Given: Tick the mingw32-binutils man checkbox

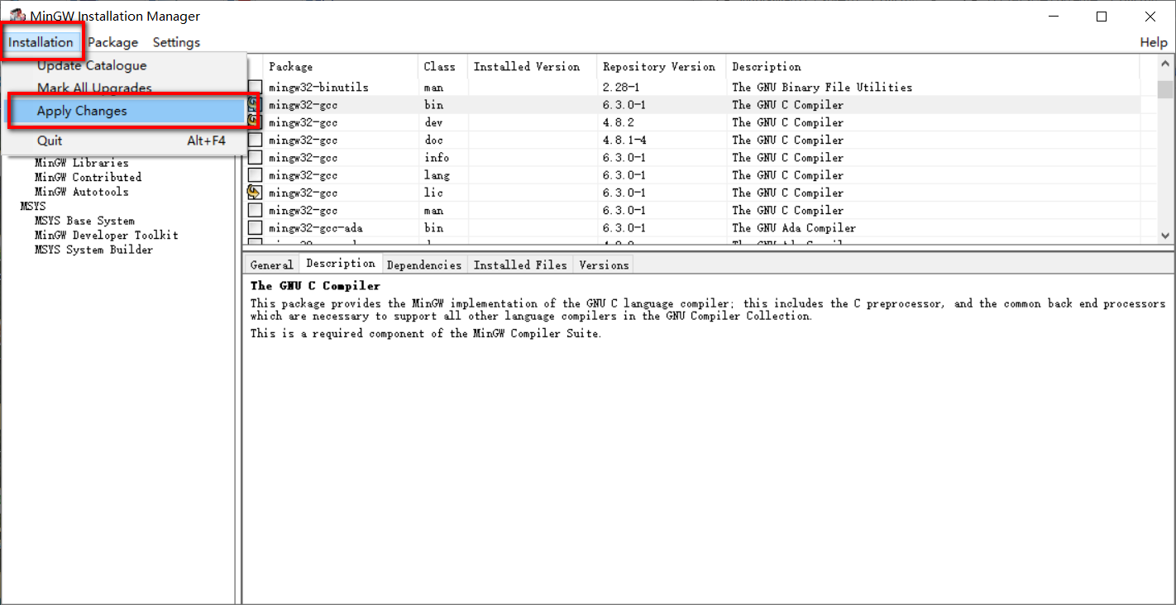Looking at the screenshot, I should click(255, 88).
